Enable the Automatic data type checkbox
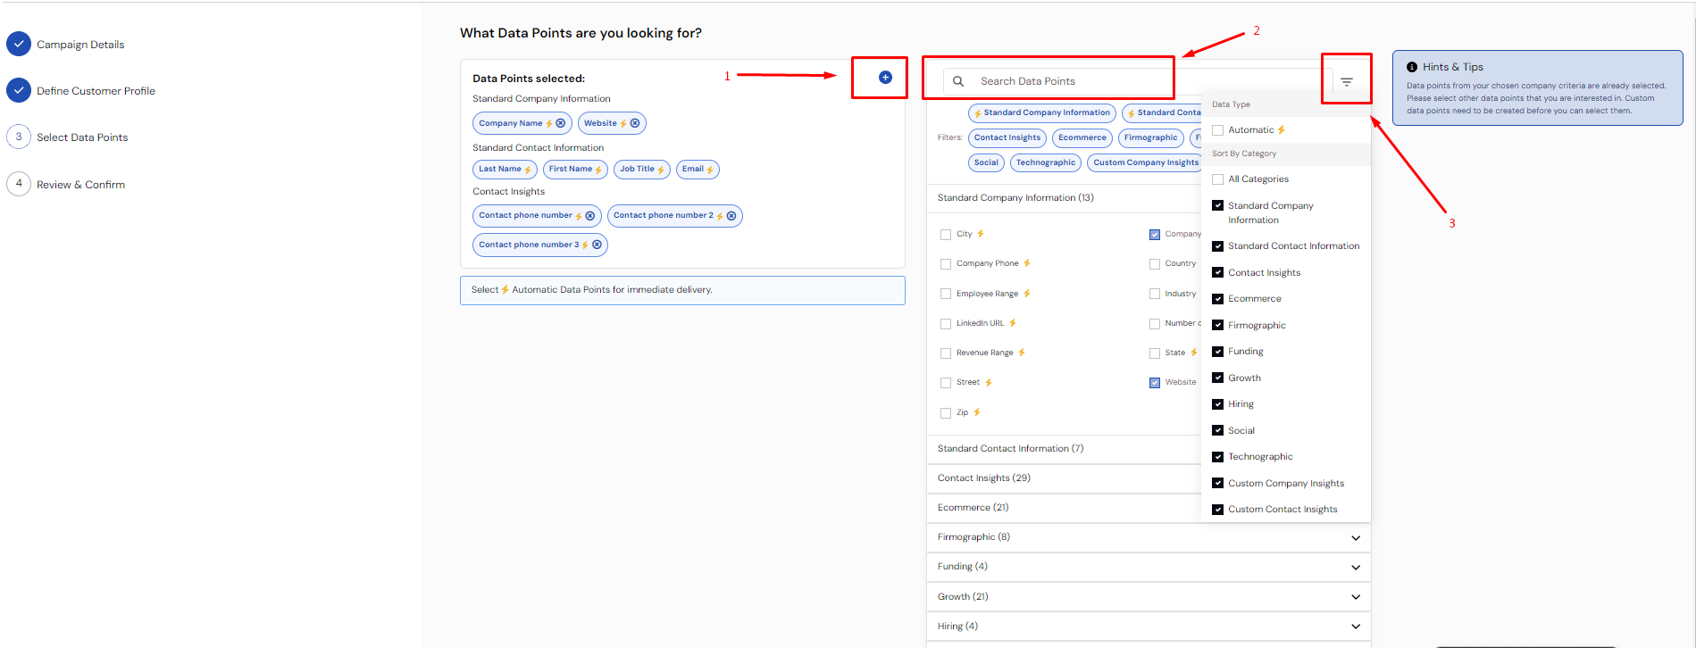The width and height of the screenshot is (1696, 648). [x=1217, y=130]
